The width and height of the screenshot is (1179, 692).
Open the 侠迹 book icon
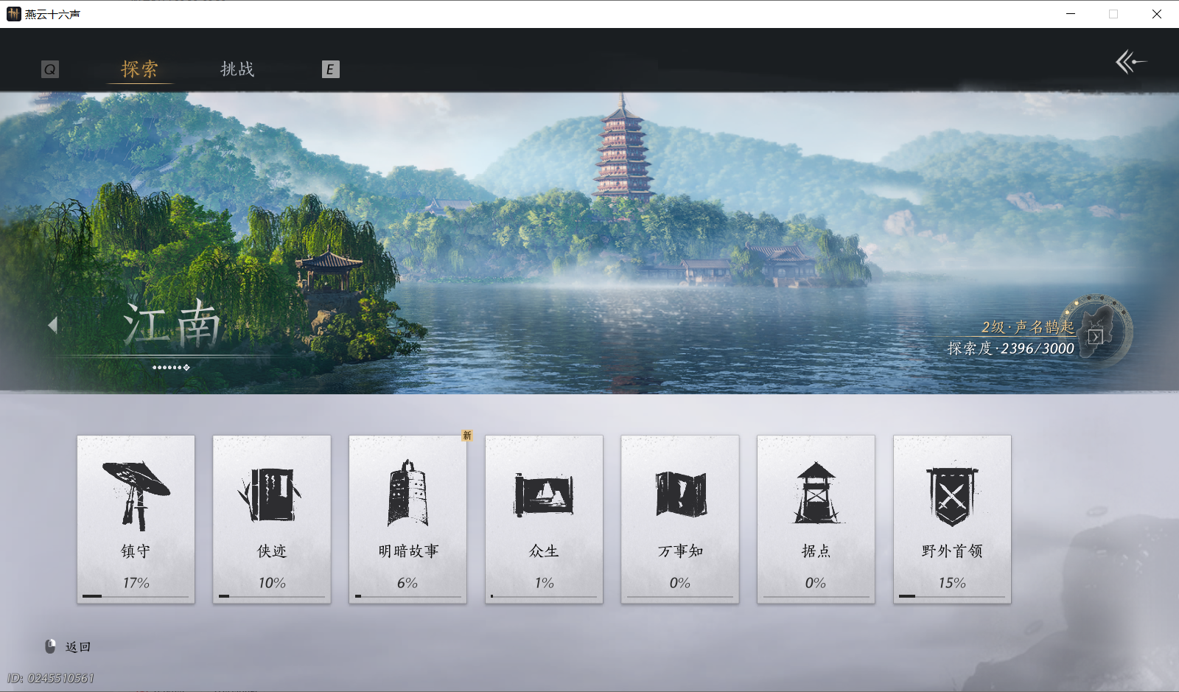(x=270, y=494)
